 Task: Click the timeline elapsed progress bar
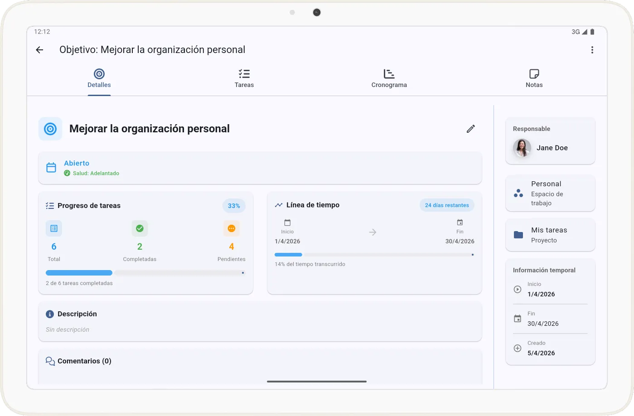pos(374,255)
